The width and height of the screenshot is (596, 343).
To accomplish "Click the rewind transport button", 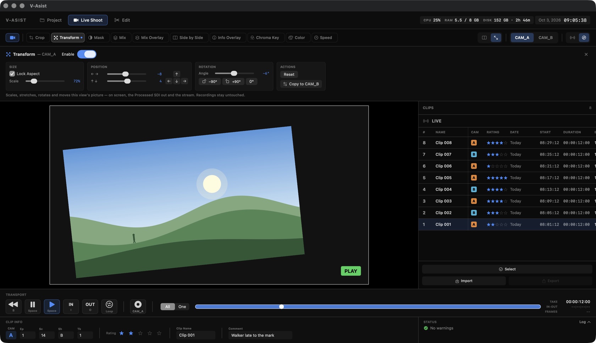I will pyautogui.click(x=13, y=307).
